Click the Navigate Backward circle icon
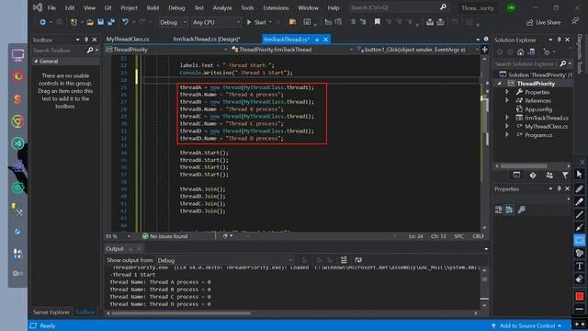 tap(43, 22)
